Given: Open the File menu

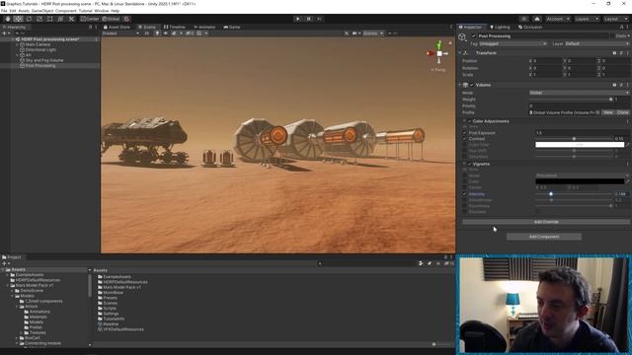Looking at the screenshot, I should (x=4, y=11).
